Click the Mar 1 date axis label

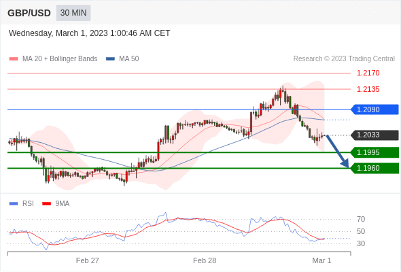pyautogui.click(x=321, y=260)
